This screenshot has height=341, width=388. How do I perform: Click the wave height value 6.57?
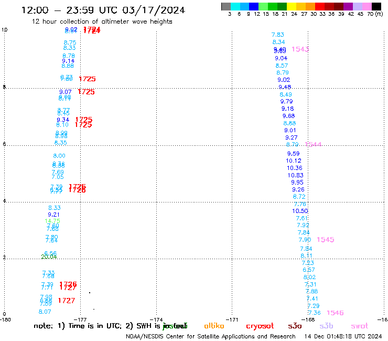(309, 270)
